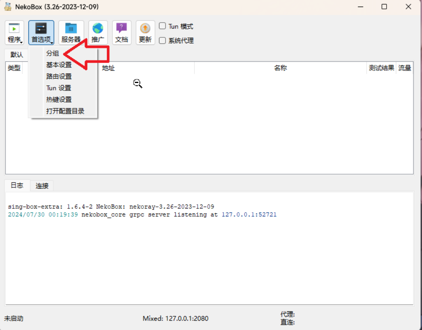Minimize the NekoBox window
Screen dimensions: 422x330
coord(361,7)
